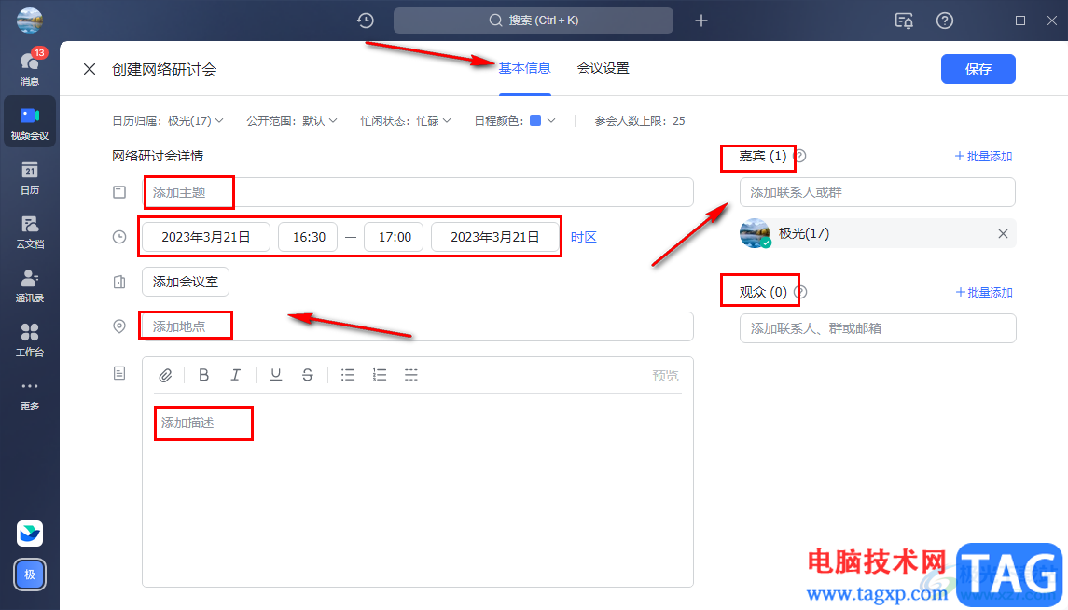Image resolution: width=1068 pixels, height=610 pixels.
Task: Click the 极 tenant avatar in sidebar
Action: (x=29, y=575)
